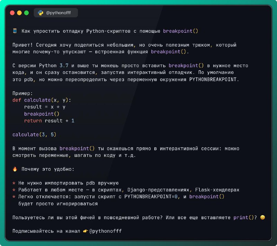Click the 'def' keyword in the code
Viewport: 277px width, 246px height.
[17, 100]
